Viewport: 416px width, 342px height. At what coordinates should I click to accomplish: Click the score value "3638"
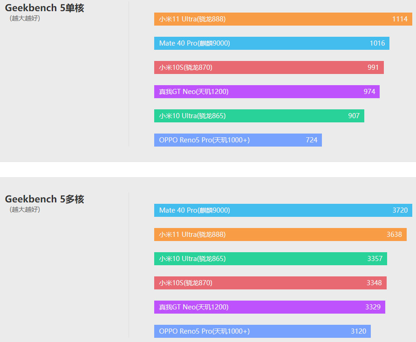point(394,235)
